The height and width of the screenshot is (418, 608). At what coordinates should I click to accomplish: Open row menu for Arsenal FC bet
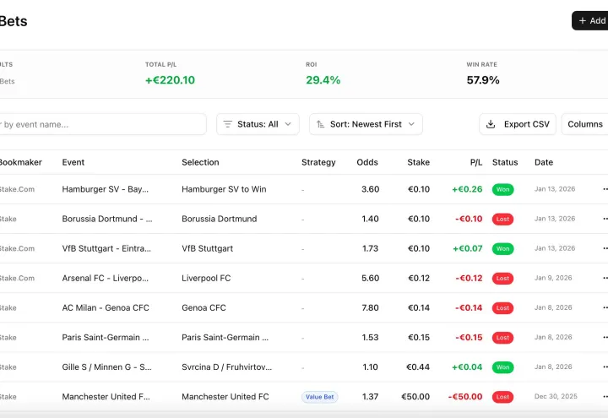pyautogui.click(x=605, y=278)
